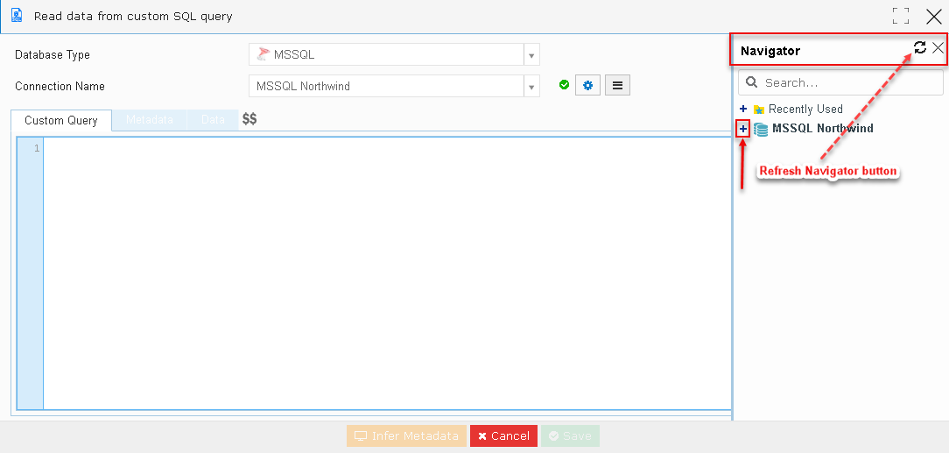The image size is (949, 453).
Task: Switch to the Metadata tab
Action: coord(150,120)
